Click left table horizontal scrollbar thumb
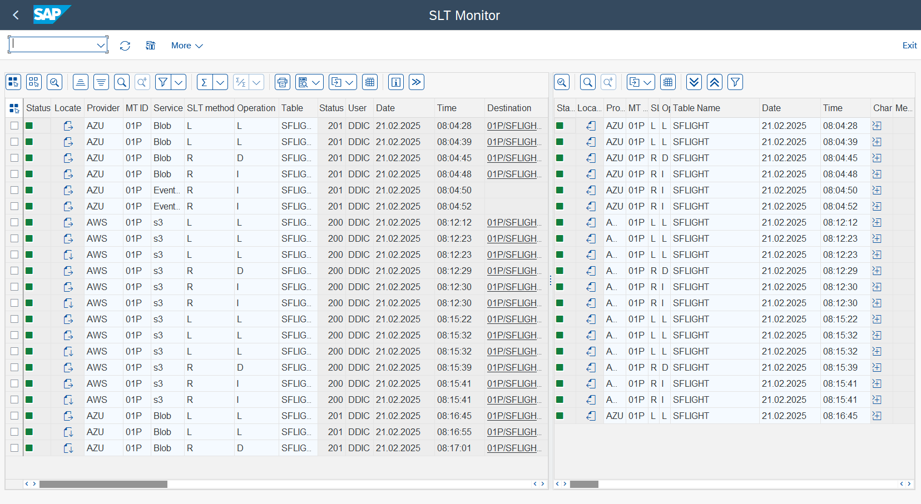This screenshot has height=504, width=921. click(103, 484)
